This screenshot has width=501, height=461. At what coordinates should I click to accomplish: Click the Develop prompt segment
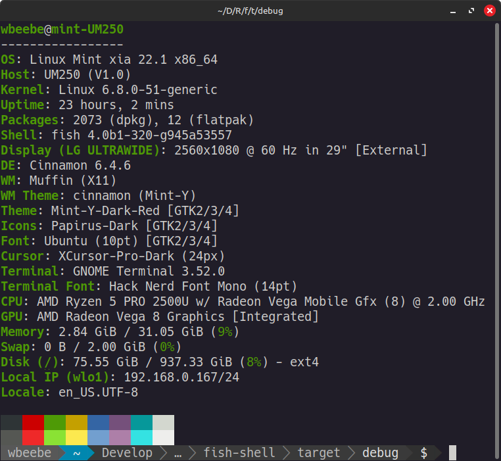coord(127,452)
